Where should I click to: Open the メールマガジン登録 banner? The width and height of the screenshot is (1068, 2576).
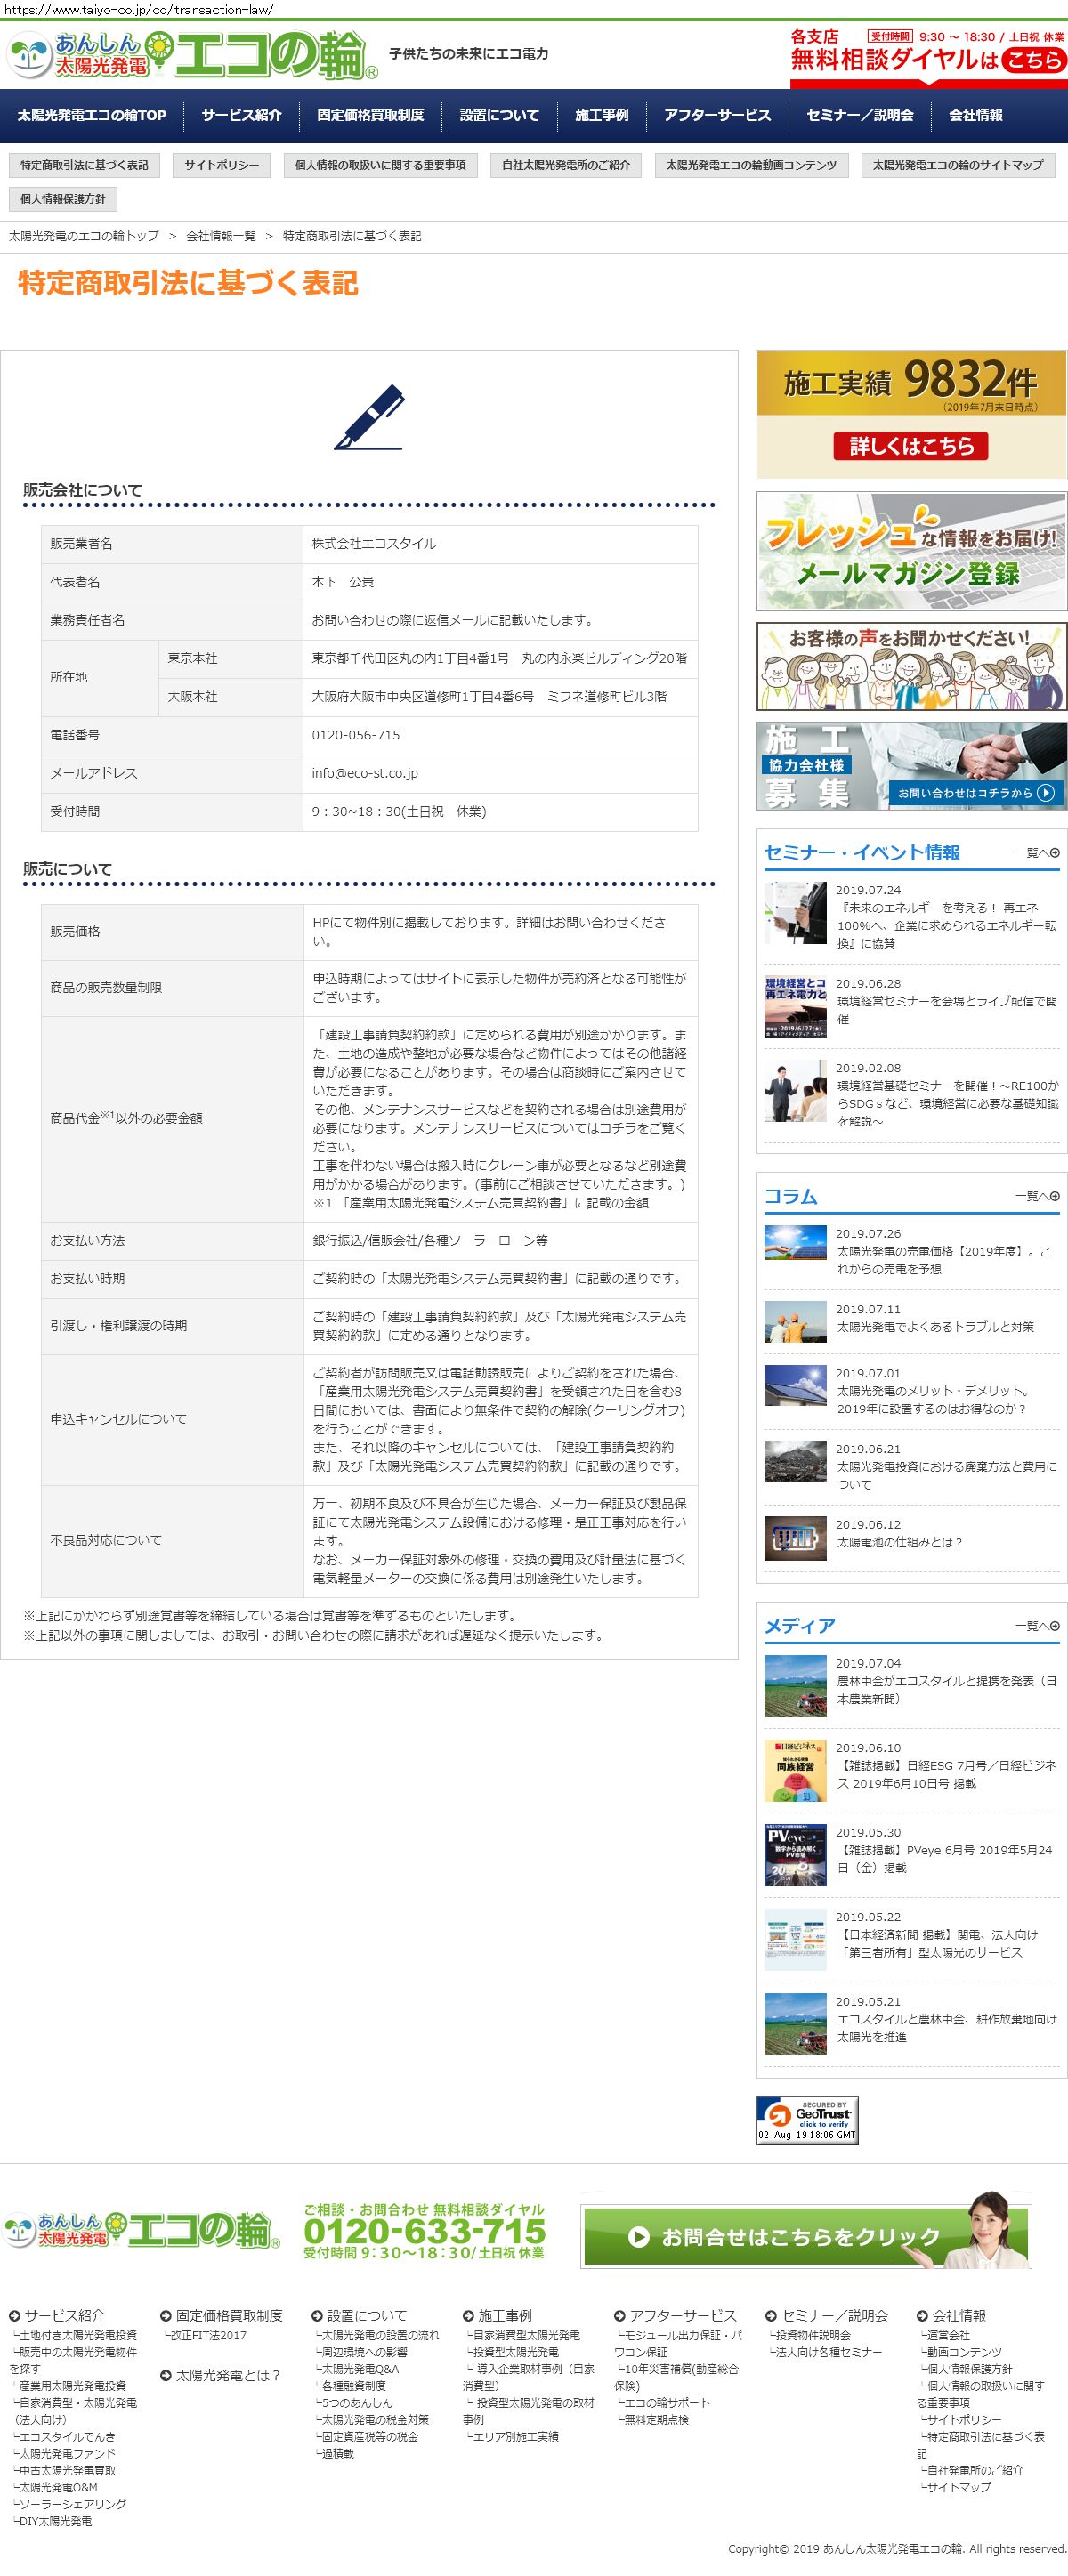click(x=911, y=551)
